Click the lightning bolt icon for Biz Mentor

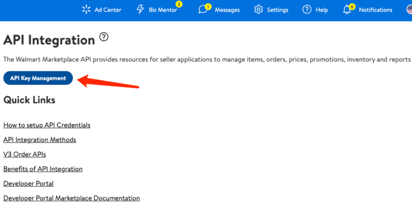point(140,9)
